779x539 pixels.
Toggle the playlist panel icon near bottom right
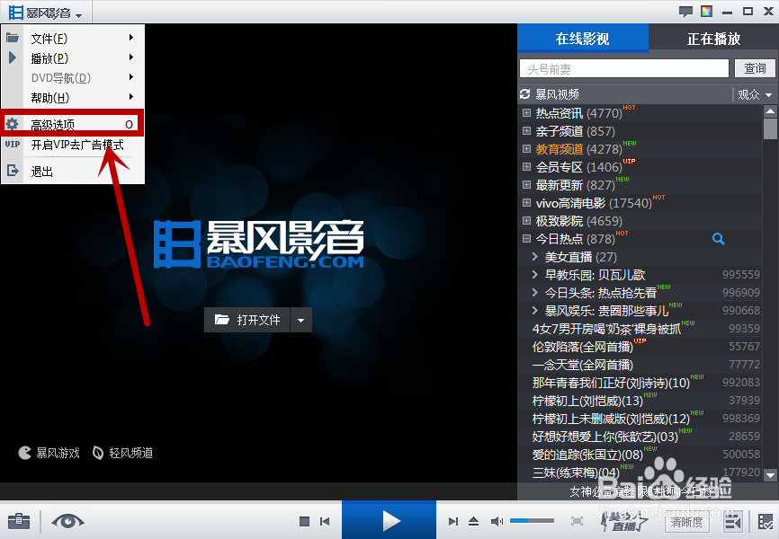point(733,521)
